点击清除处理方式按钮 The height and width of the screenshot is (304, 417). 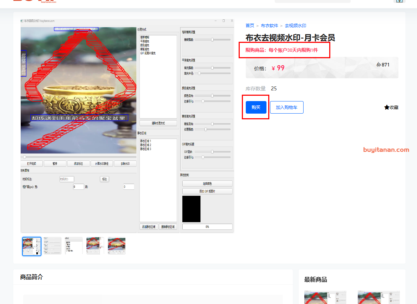[x=158, y=123]
